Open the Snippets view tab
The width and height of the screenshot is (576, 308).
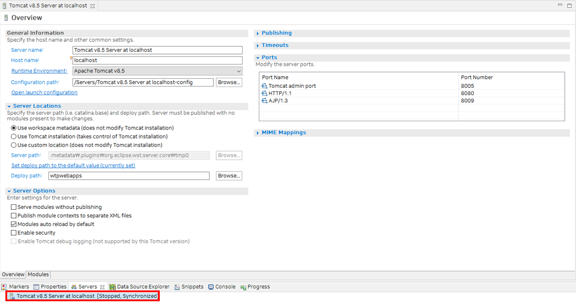click(x=189, y=287)
